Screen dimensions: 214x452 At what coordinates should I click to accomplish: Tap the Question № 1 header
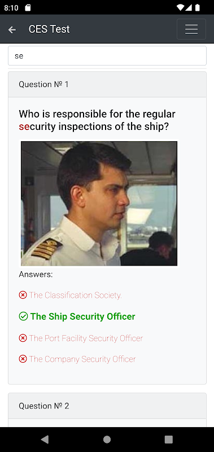[x=107, y=84]
